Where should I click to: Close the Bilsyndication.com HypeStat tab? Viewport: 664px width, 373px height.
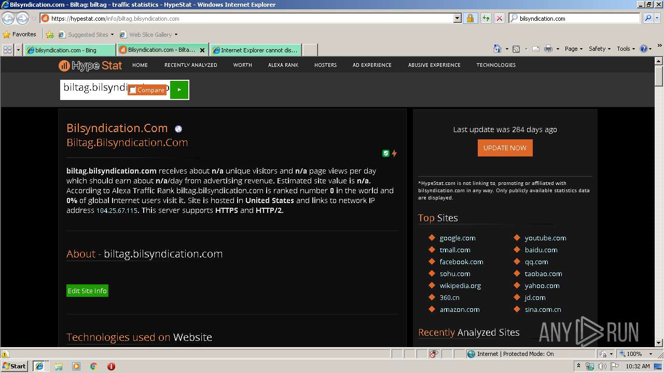click(202, 50)
